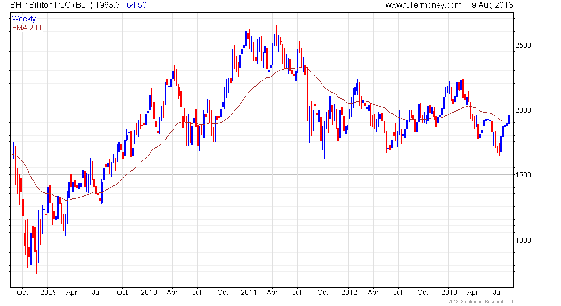Click the '2013' year axis label
The width and height of the screenshot is (561, 306).
point(449,292)
